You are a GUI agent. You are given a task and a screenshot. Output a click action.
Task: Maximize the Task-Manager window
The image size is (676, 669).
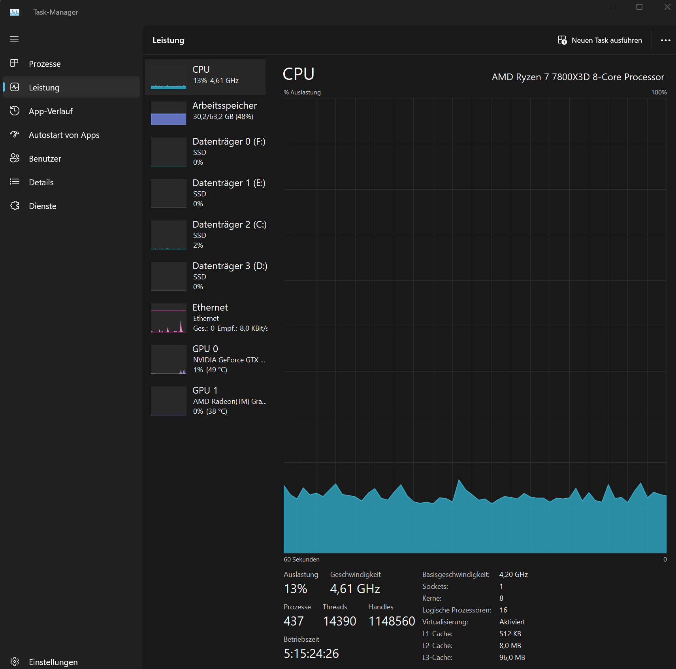click(639, 7)
